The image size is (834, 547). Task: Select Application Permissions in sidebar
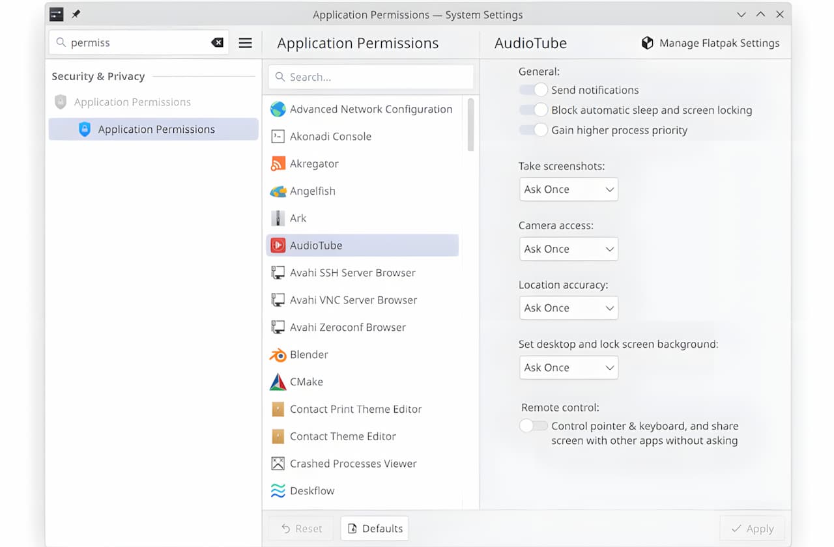click(x=155, y=130)
